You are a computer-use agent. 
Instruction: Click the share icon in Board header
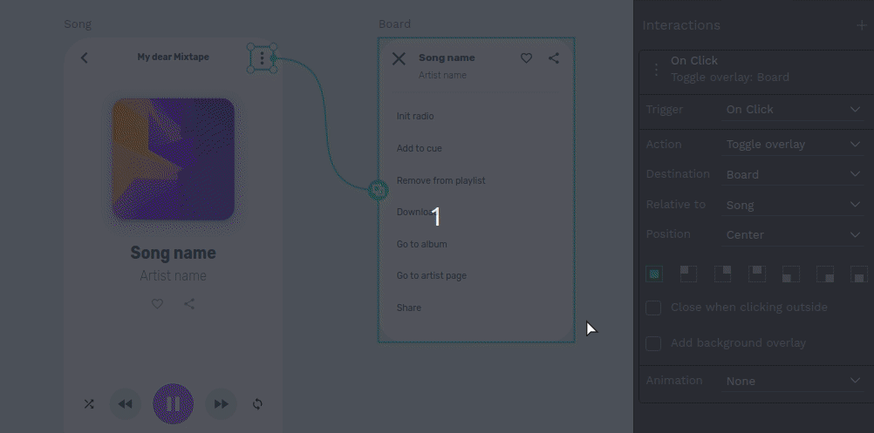coord(554,58)
